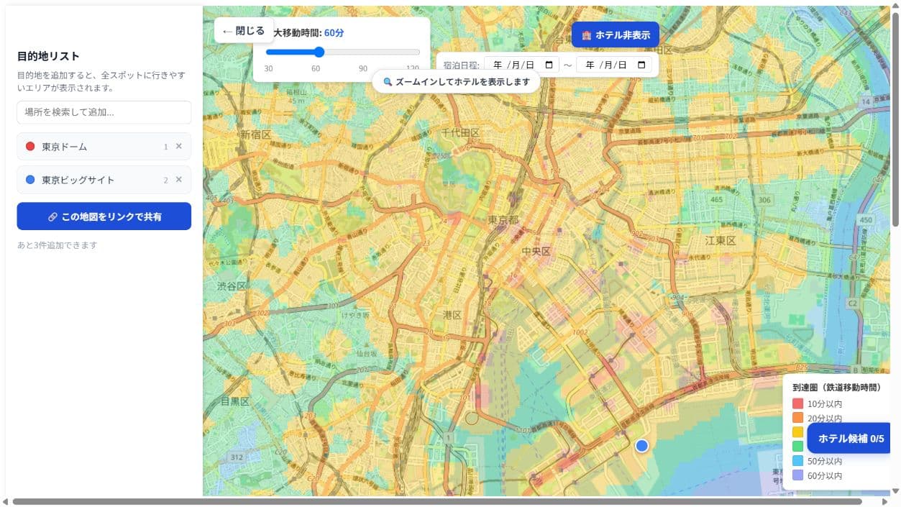Select the red 東京ドーム marker dot
Screen dimensions: 901x507
[x=30, y=146]
